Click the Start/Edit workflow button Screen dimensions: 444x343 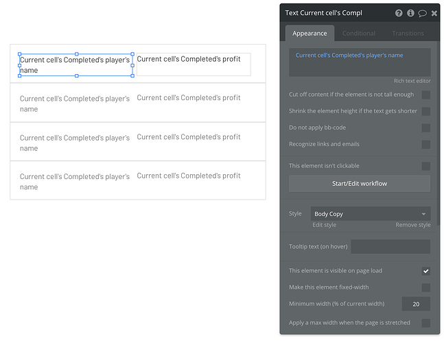[x=360, y=184]
